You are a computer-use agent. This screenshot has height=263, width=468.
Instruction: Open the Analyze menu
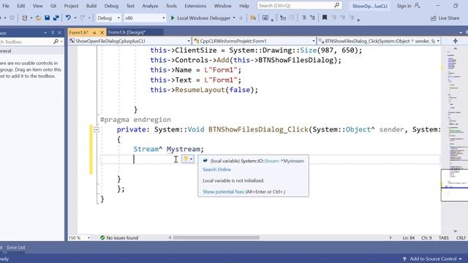(x=150, y=6)
